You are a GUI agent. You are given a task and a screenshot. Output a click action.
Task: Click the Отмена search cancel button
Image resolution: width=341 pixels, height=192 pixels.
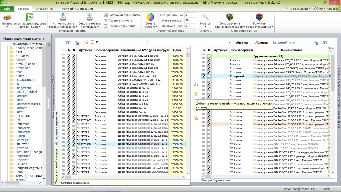pos(261,43)
